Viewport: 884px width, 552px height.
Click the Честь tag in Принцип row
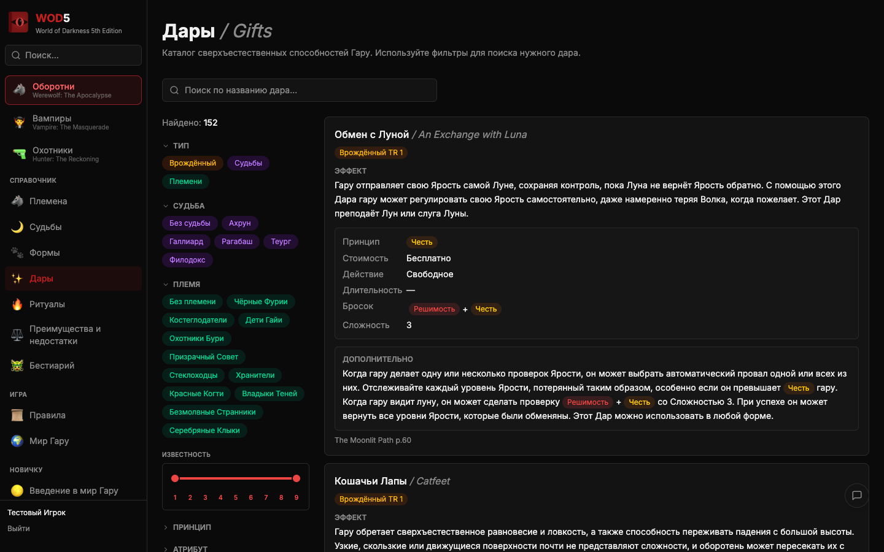pos(422,242)
